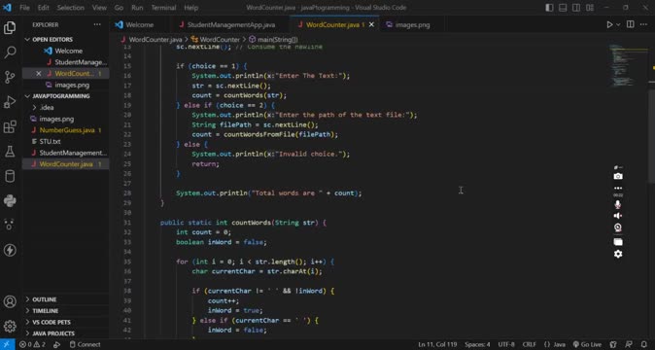Toggle Secondary Side Bar layout

(x=576, y=8)
